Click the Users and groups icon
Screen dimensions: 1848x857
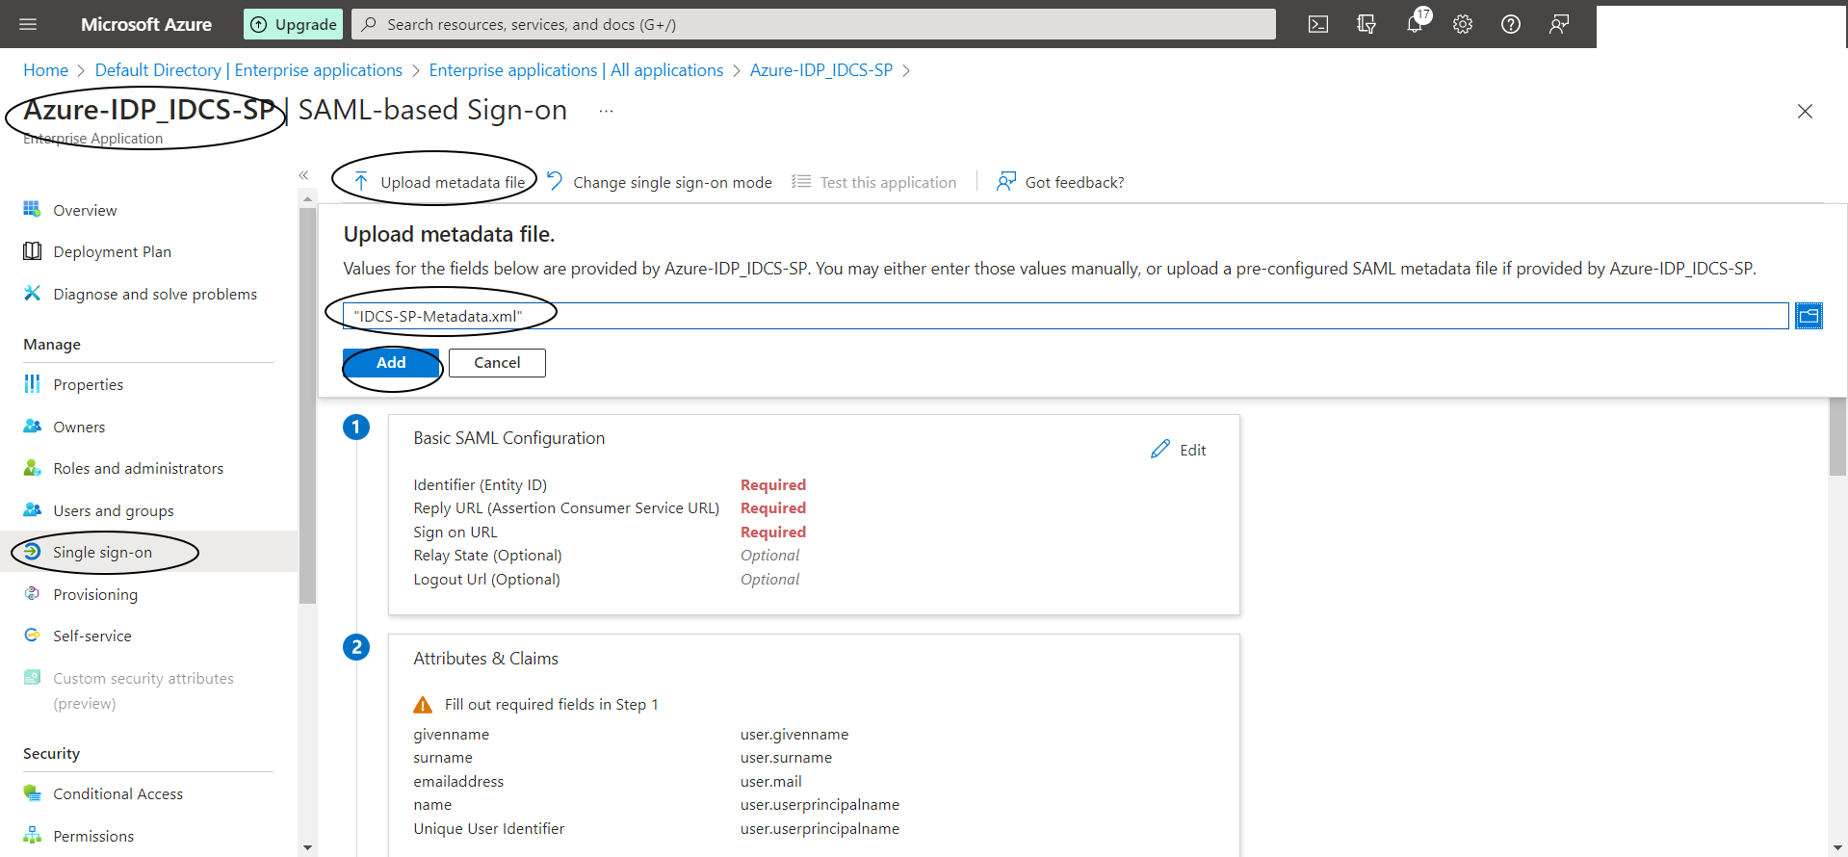tap(32, 510)
